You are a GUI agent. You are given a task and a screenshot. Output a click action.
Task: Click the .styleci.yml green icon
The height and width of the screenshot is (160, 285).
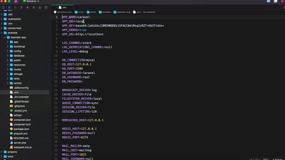(11, 111)
